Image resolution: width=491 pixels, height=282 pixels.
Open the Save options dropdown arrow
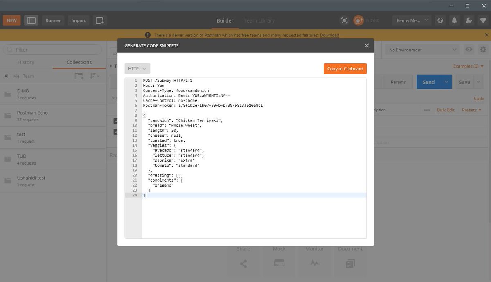(479, 82)
